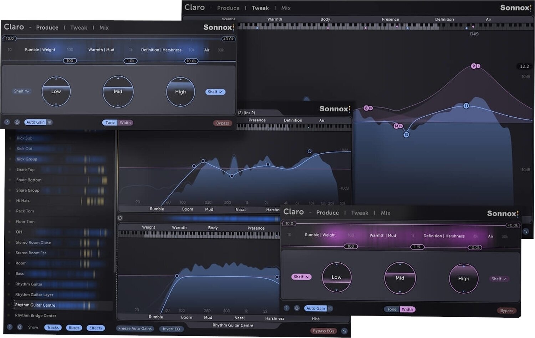The image size is (535, 338).
Task: Select EQ node 9 in the Tweak window
Action: [474, 66]
